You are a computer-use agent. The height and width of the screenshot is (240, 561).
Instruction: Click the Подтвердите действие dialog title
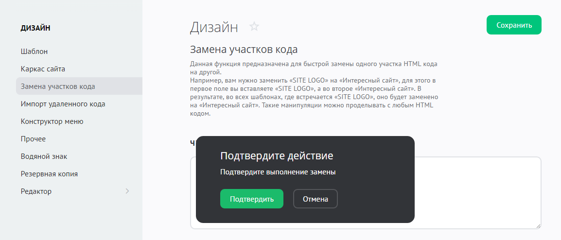coord(277,156)
